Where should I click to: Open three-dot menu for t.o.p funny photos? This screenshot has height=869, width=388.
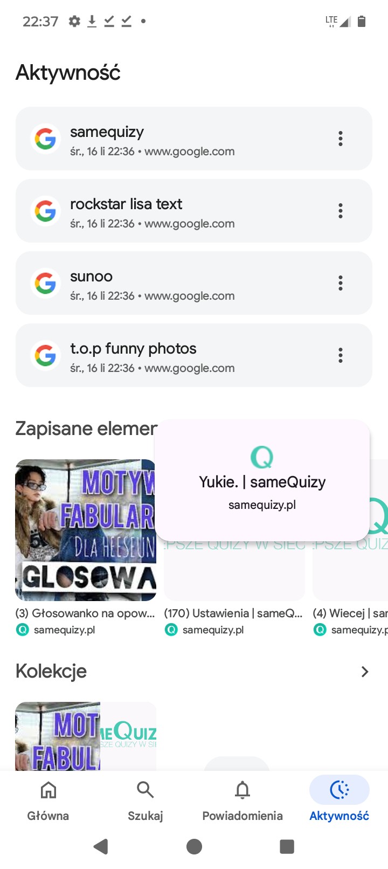tap(340, 355)
